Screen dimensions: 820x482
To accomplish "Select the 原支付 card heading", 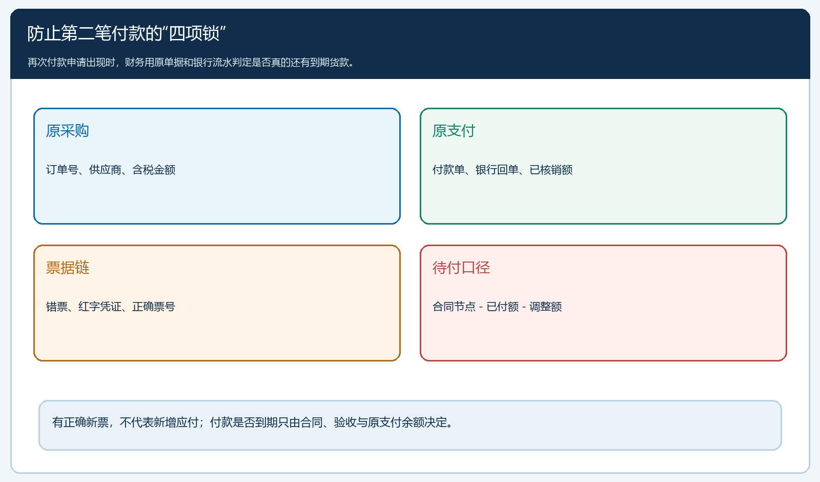I will pyautogui.click(x=454, y=131).
